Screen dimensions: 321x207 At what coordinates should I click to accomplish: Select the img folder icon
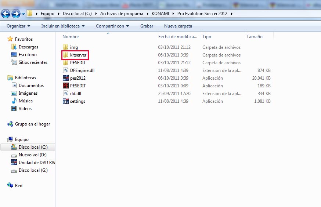[65, 47]
